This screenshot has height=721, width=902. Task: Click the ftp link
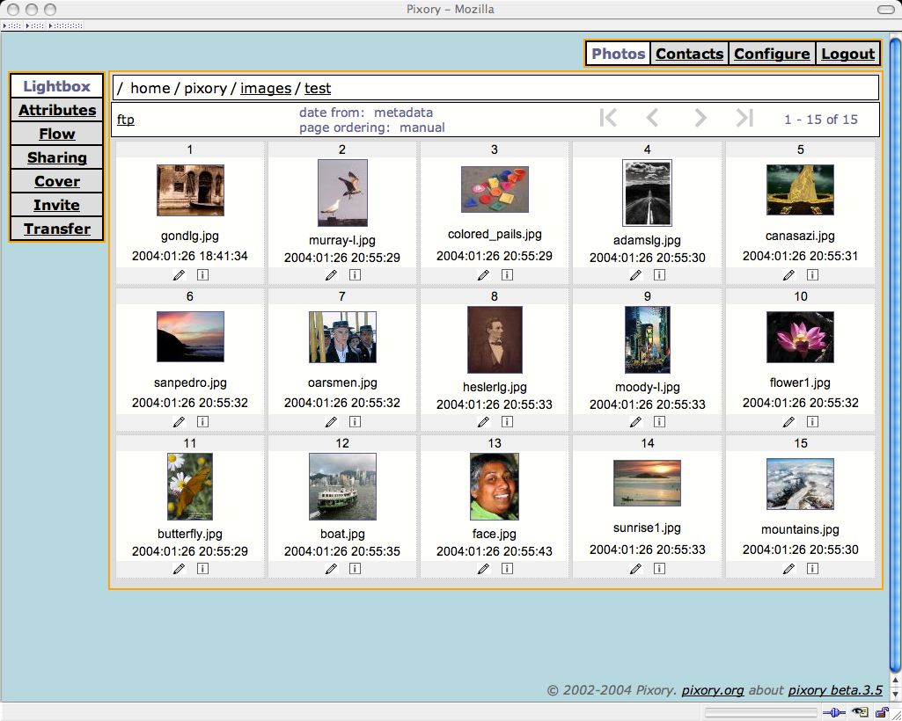pyautogui.click(x=126, y=120)
